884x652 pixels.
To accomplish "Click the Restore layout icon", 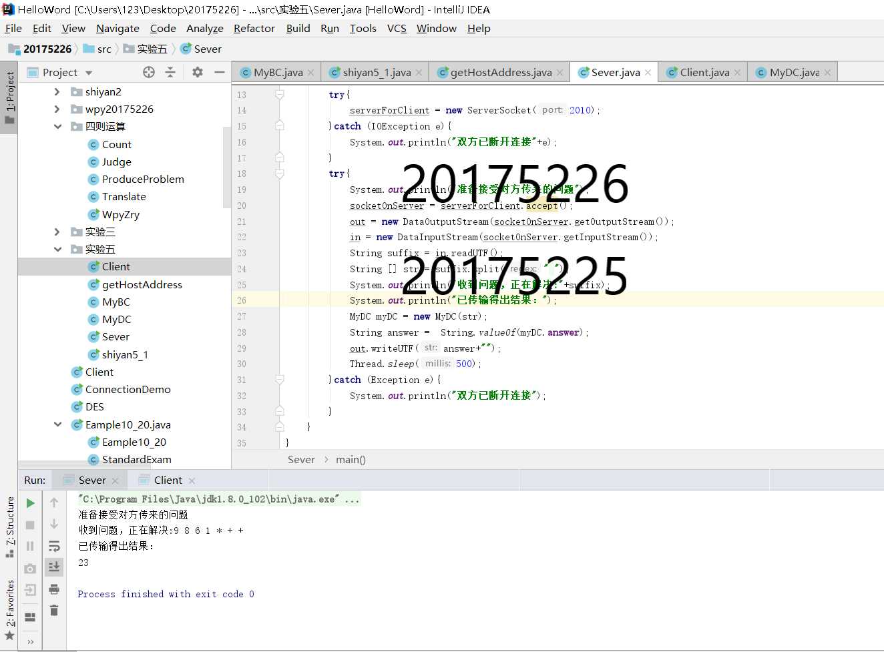I will click(30, 617).
